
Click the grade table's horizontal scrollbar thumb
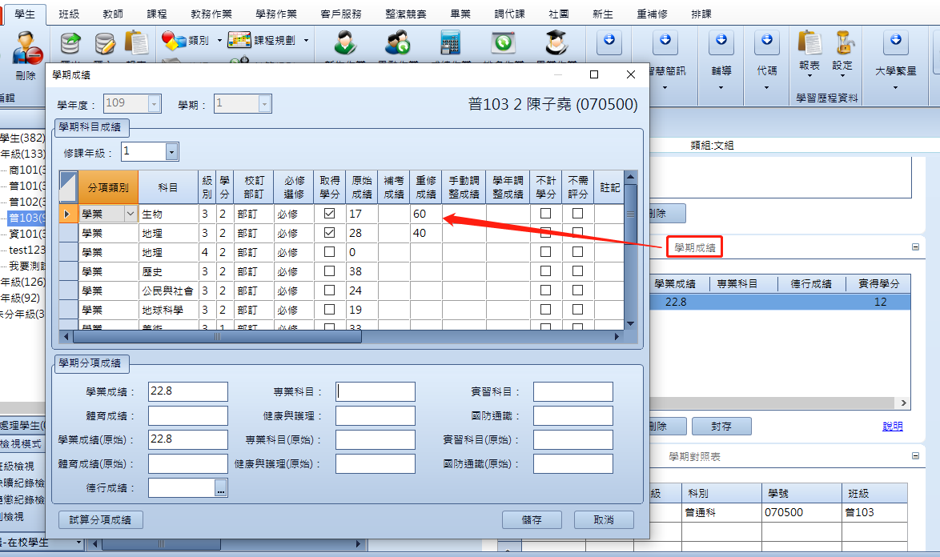[x=217, y=337]
